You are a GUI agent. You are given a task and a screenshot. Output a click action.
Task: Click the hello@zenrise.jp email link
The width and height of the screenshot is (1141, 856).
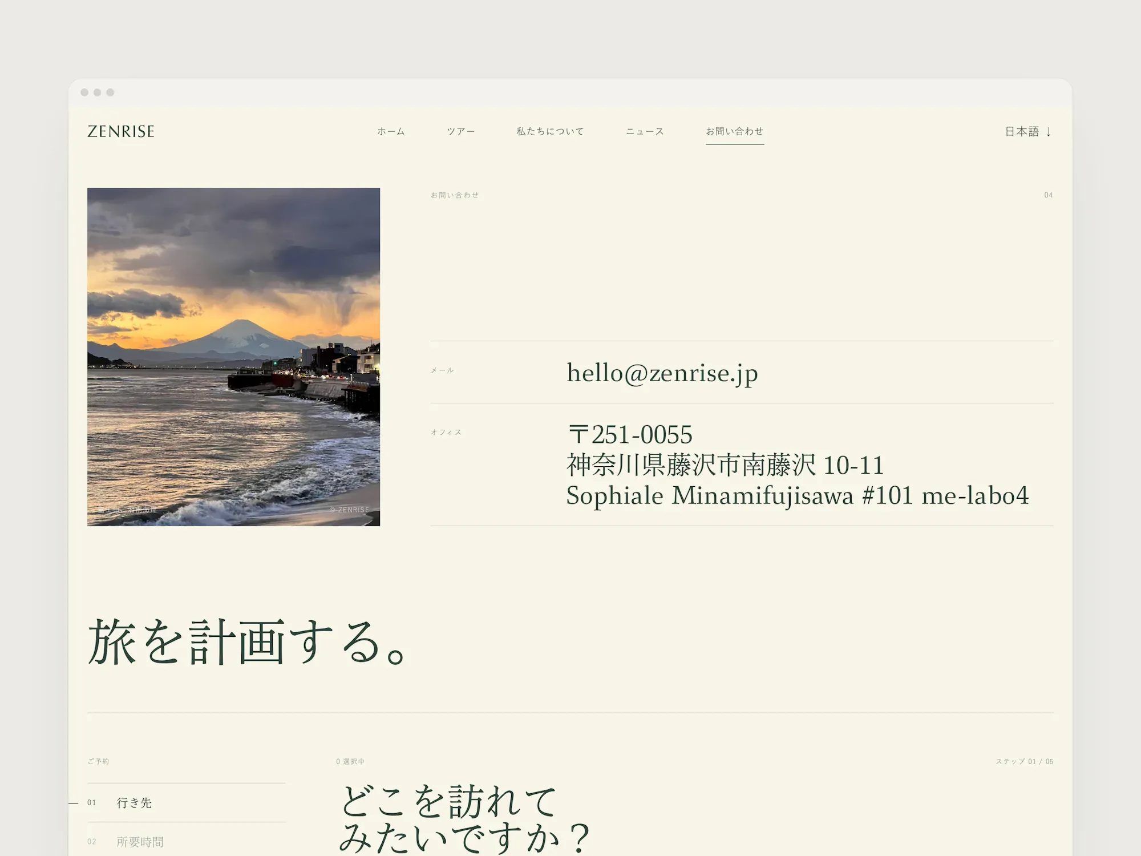click(x=662, y=373)
